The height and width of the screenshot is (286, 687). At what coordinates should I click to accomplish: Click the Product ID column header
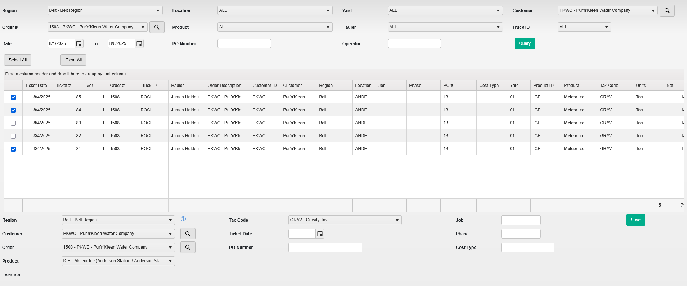click(543, 86)
